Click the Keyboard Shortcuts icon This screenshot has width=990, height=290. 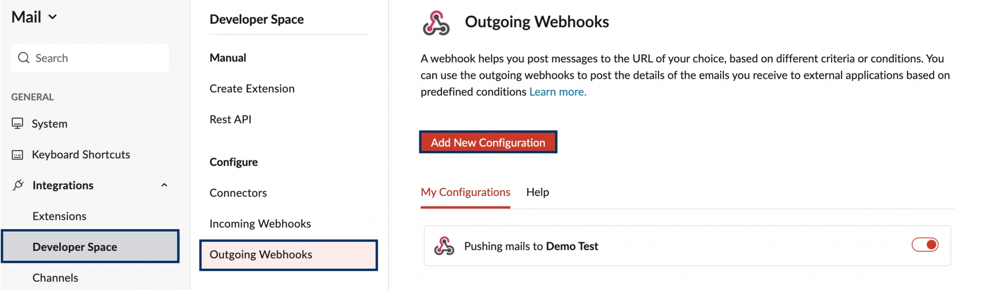[x=18, y=154]
